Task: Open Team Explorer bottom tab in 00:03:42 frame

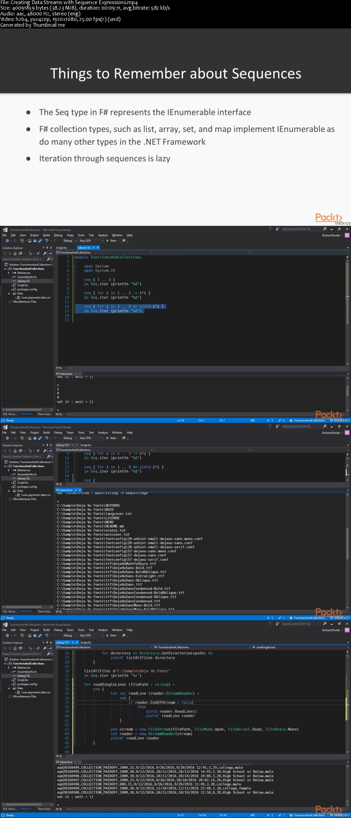Action: point(45,414)
